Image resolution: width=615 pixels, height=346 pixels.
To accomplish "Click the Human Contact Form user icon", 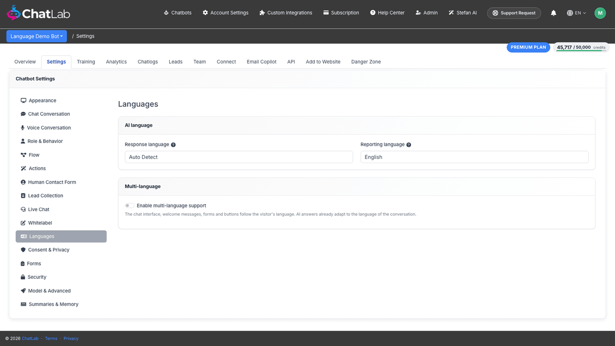I will point(23,182).
